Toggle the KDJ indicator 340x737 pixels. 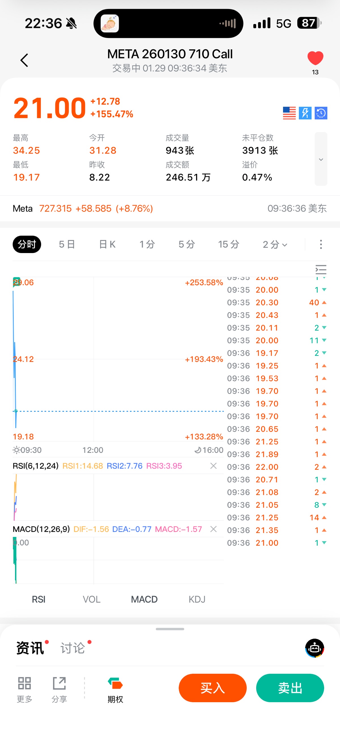pos(197,599)
